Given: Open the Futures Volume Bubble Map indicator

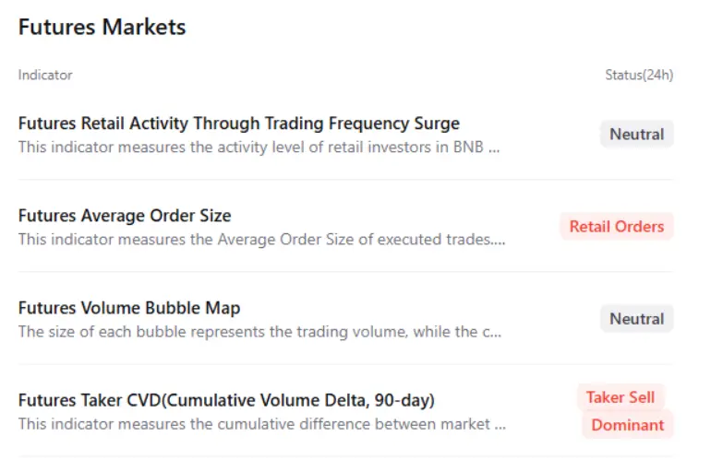Looking at the screenshot, I should click(x=129, y=308).
